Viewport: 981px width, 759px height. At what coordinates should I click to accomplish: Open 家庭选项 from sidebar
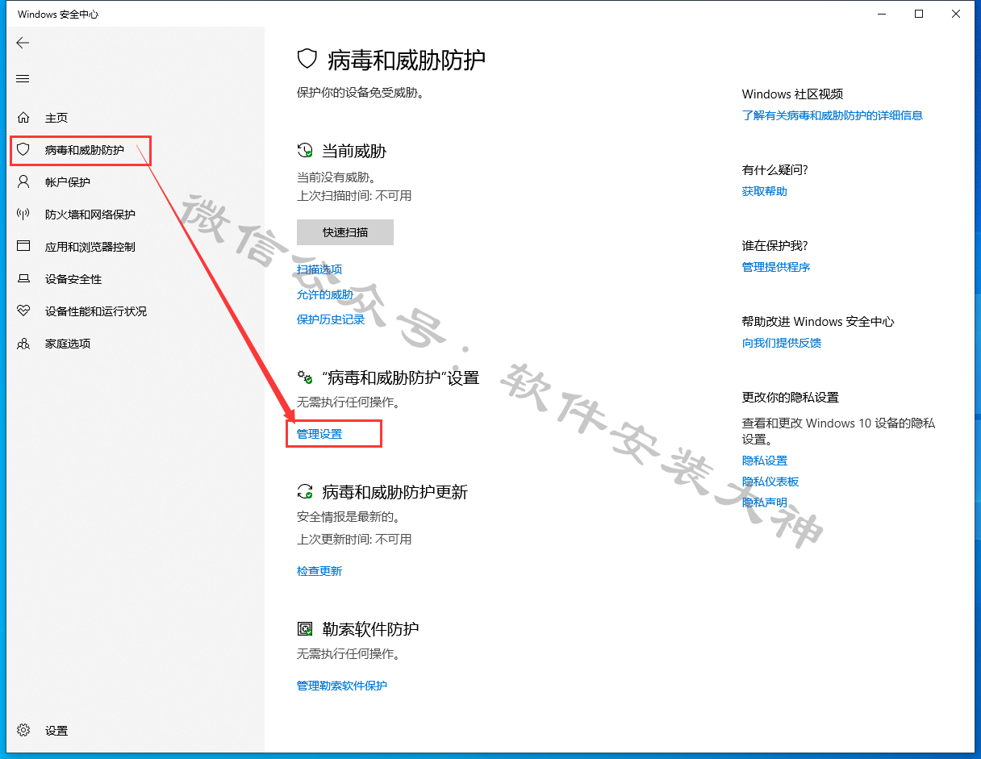click(x=68, y=344)
